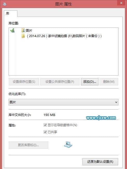Close the 图片 属性 dialog
This screenshot has width=127, height=169.
(x=121, y=3)
